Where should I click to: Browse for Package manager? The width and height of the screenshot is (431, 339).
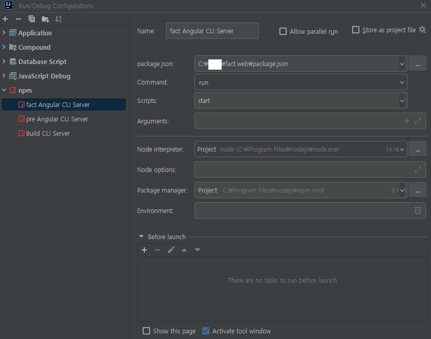click(418, 190)
